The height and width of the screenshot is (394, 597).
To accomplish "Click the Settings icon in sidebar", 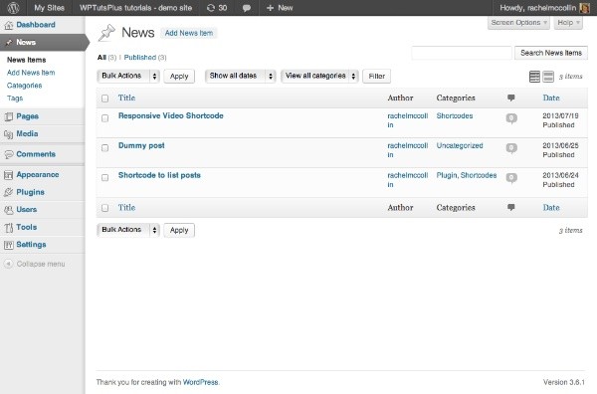I will (8, 245).
